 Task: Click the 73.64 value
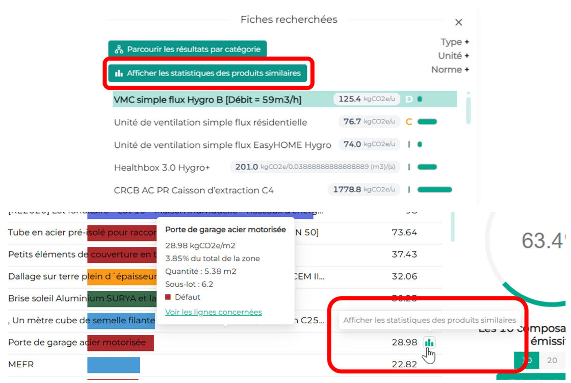pos(404,233)
